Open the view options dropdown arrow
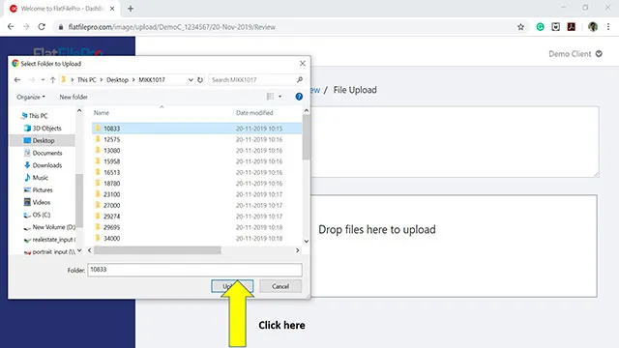 pyautogui.click(x=280, y=97)
